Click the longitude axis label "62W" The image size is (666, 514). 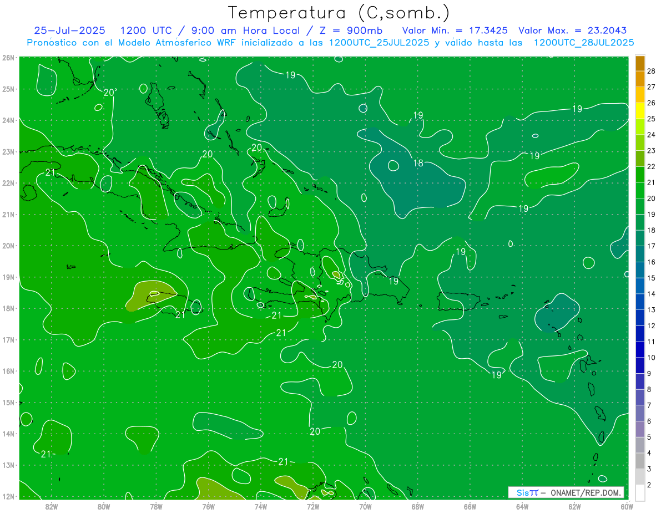(574, 506)
